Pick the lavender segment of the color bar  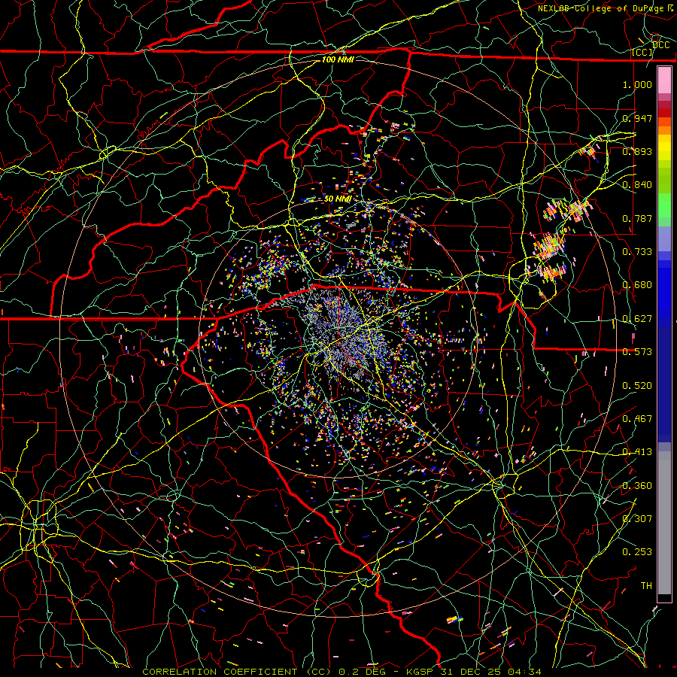pyautogui.click(x=664, y=238)
